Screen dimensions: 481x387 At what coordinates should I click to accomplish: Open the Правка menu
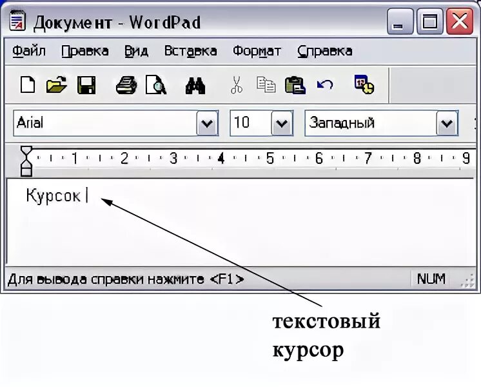pos(85,51)
